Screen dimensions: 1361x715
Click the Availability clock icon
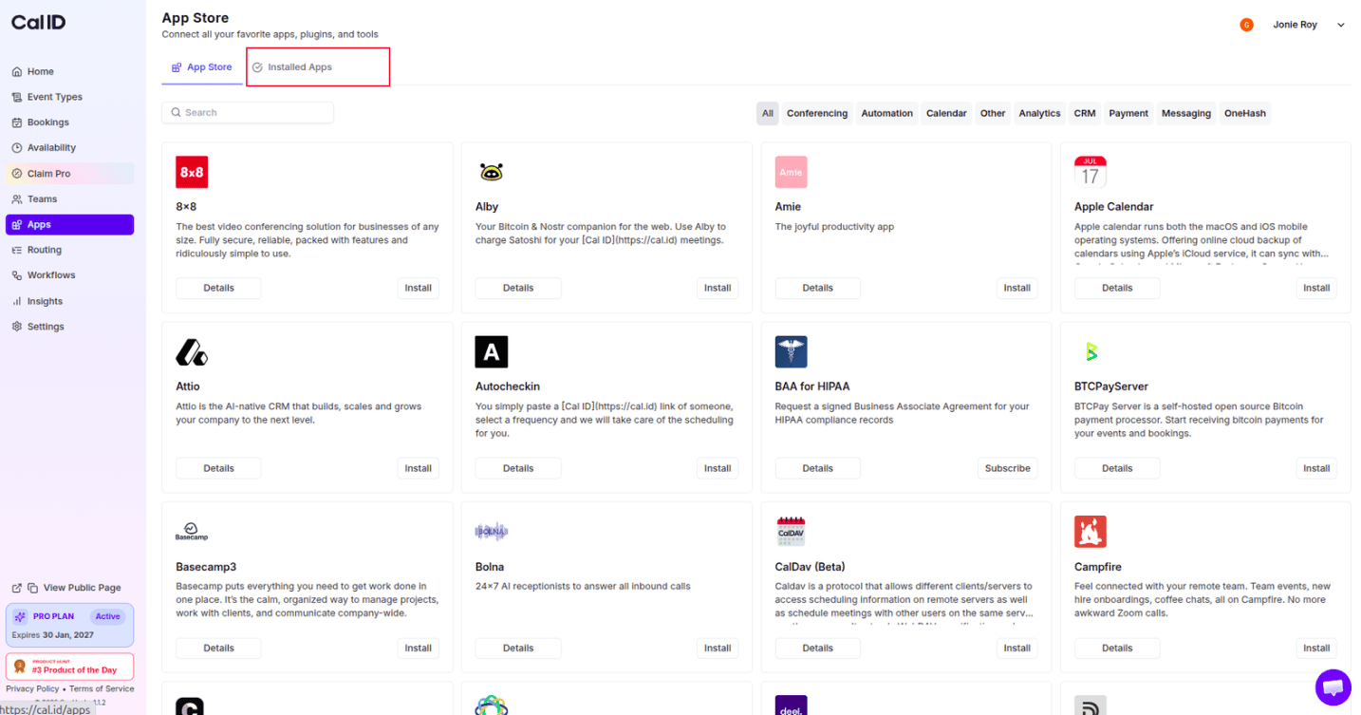point(17,148)
